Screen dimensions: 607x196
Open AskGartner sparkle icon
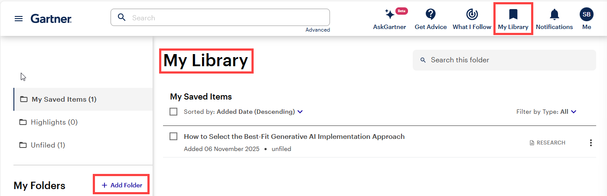389,15
